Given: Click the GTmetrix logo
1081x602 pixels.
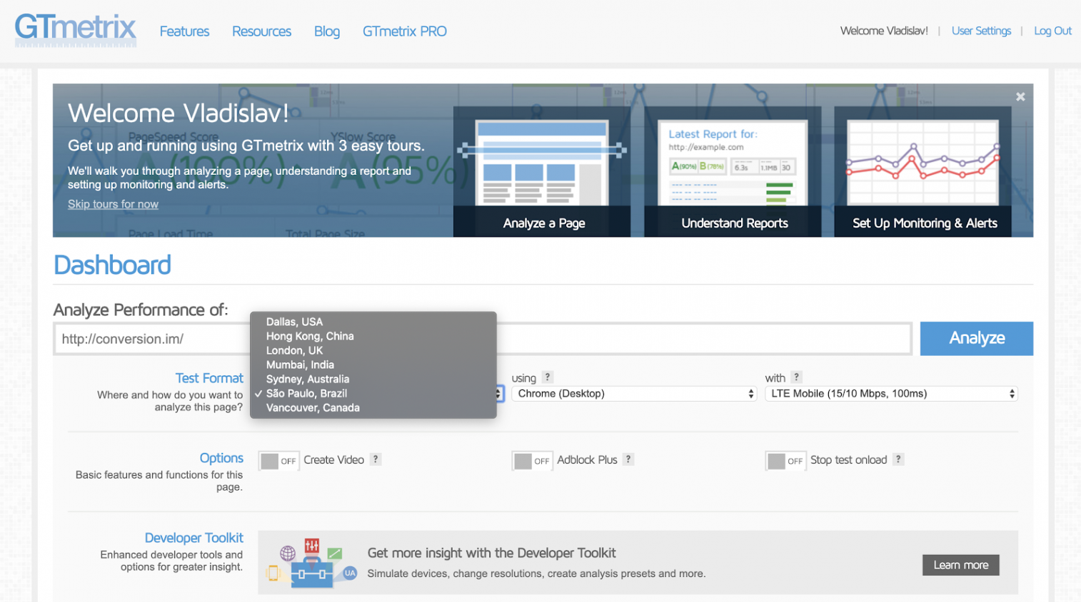Looking at the screenshot, I should [x=76, y=31].
